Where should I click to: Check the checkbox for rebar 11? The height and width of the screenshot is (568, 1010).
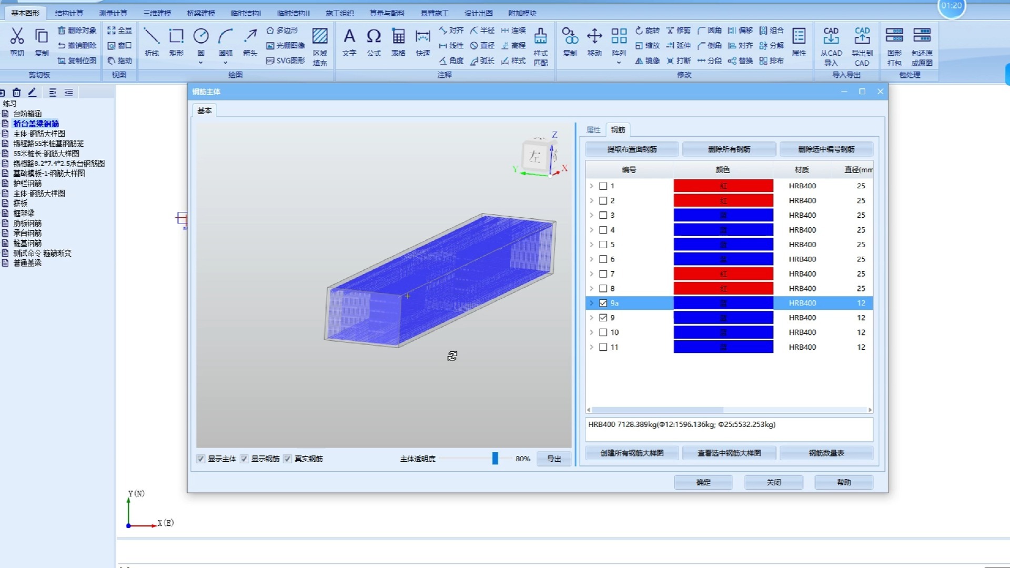pos(603,347)
